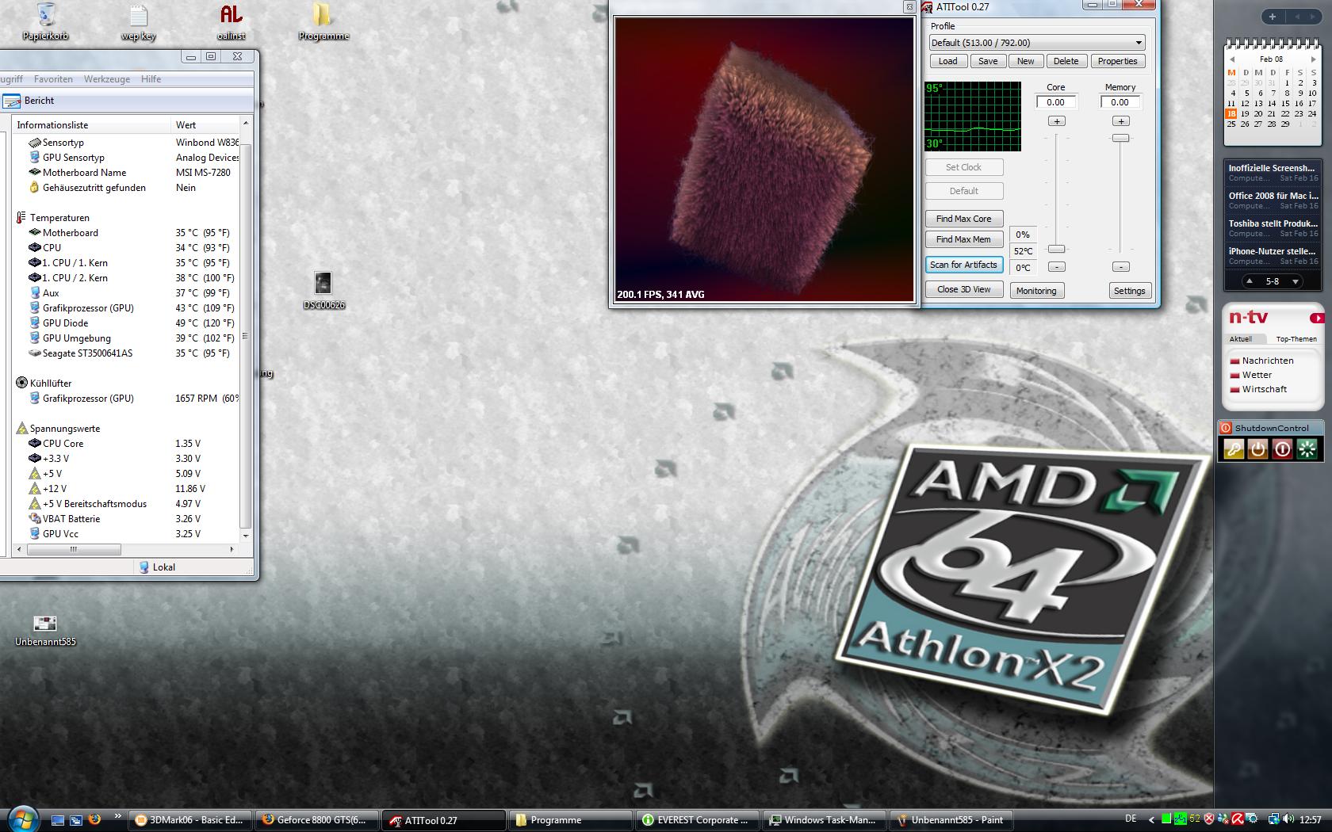Click the Core clock vertical slider handle
Screen dimensions: 1332x832
click(1056, 249)
